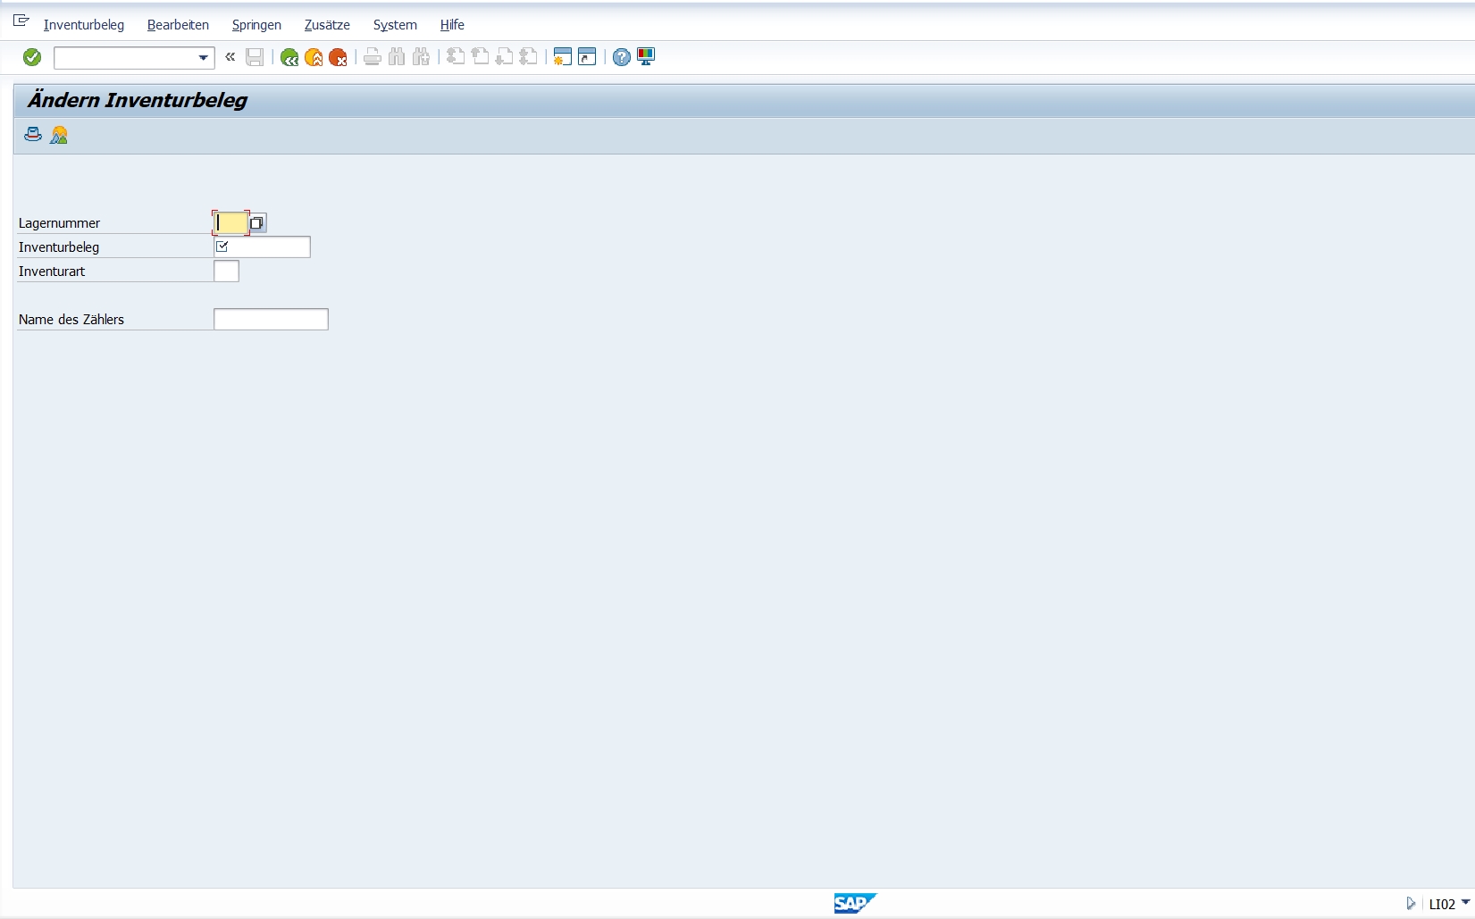Click the Find Next binoculars-plus icon
1475x919 pixels.
[421, 57]
